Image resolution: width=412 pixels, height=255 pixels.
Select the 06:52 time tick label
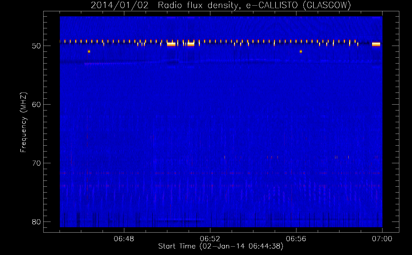[x=210, y=239]
